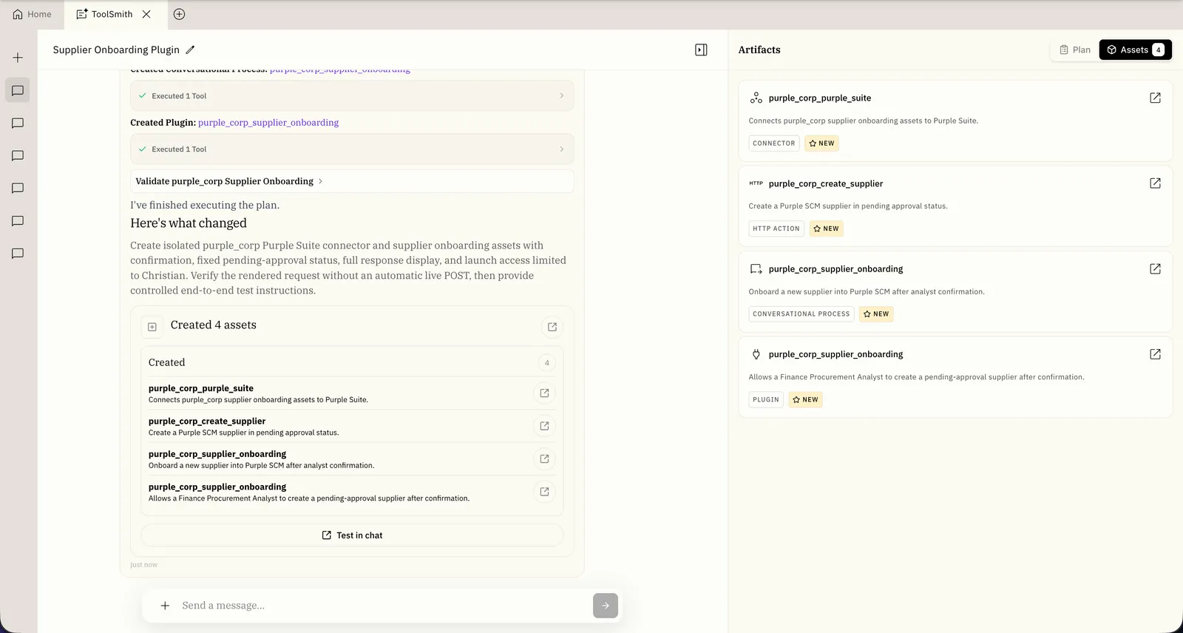Open the Plugin artifact card's external icon
The image size is (1183, 633).
[1155, 354]
